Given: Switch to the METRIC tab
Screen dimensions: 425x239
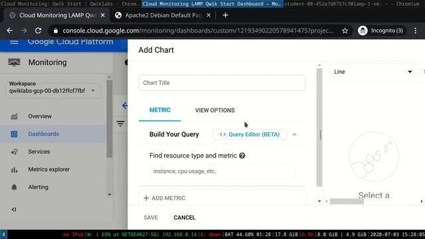Looking at the screenshot, I should 159,110.
